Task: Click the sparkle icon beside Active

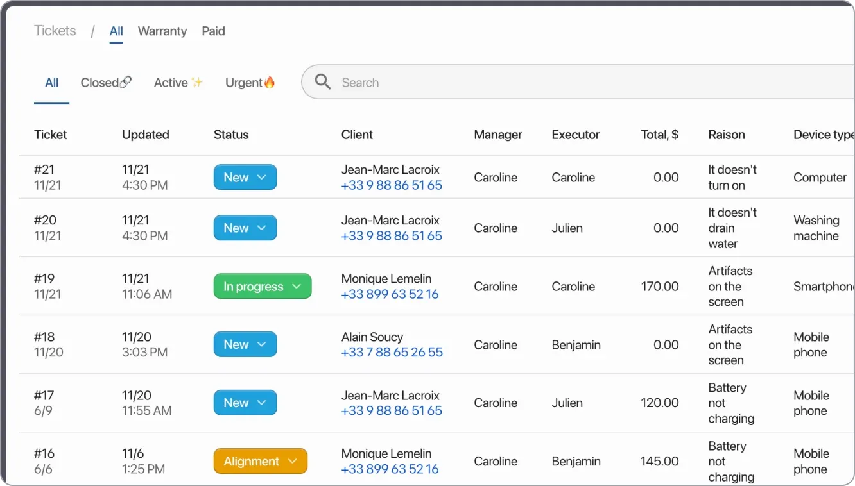Action: coord(198,80)
